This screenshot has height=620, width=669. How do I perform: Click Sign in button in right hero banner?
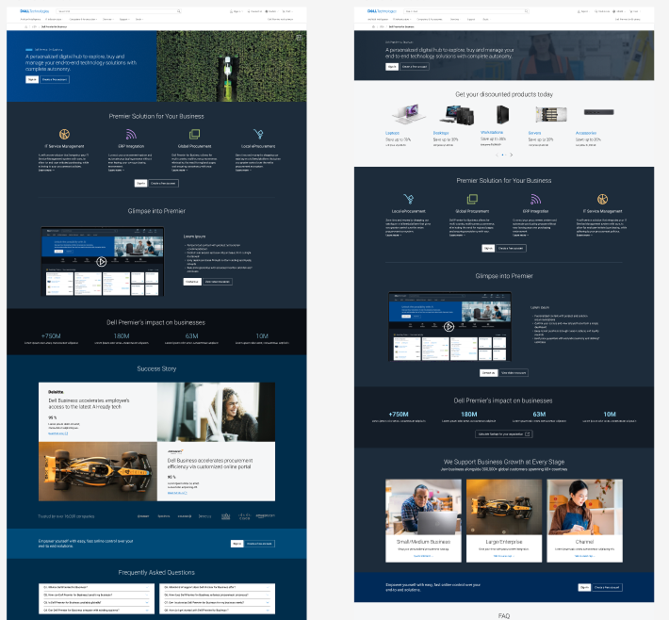click(x=392, y=67)
